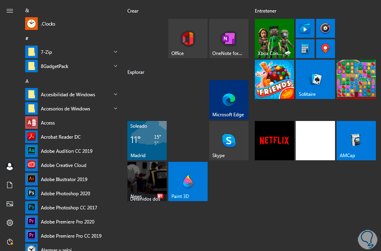Click the 'Crear' group title
This screenshot has width=381, height=251.
click(133, 11)
